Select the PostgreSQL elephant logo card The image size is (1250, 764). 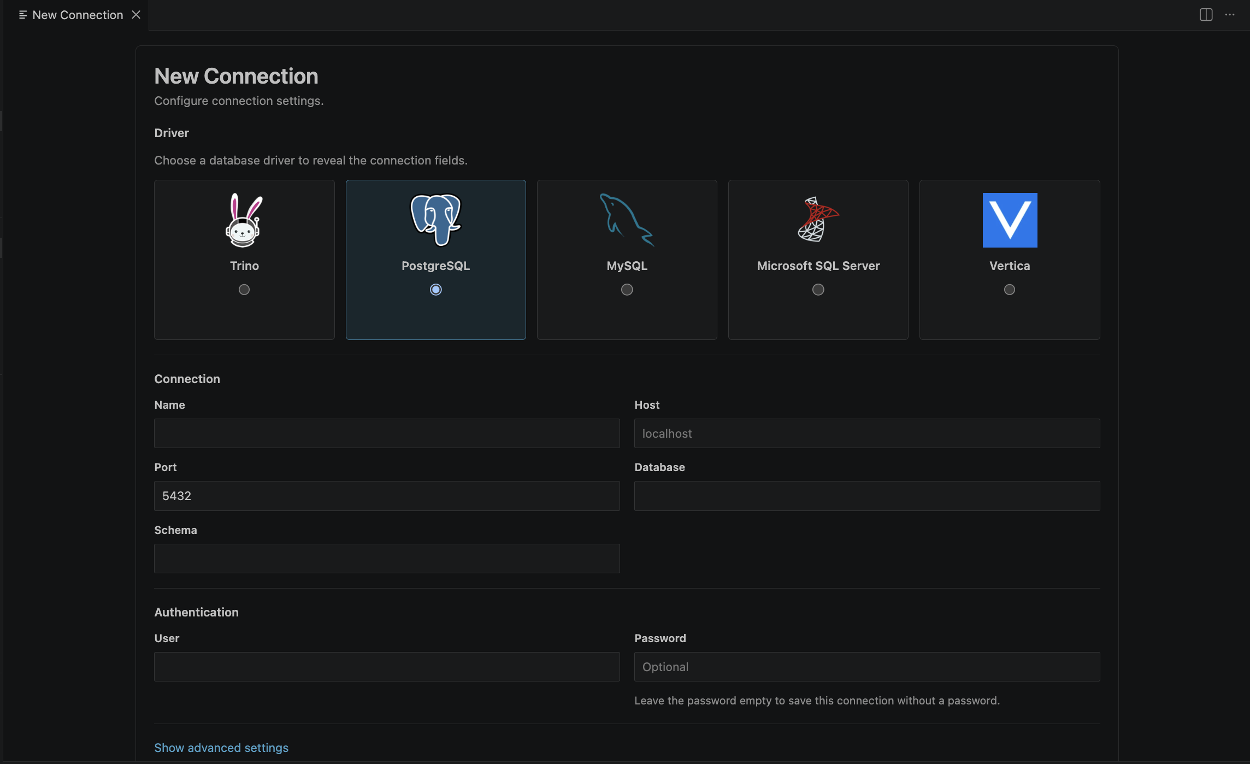[435, 220]
